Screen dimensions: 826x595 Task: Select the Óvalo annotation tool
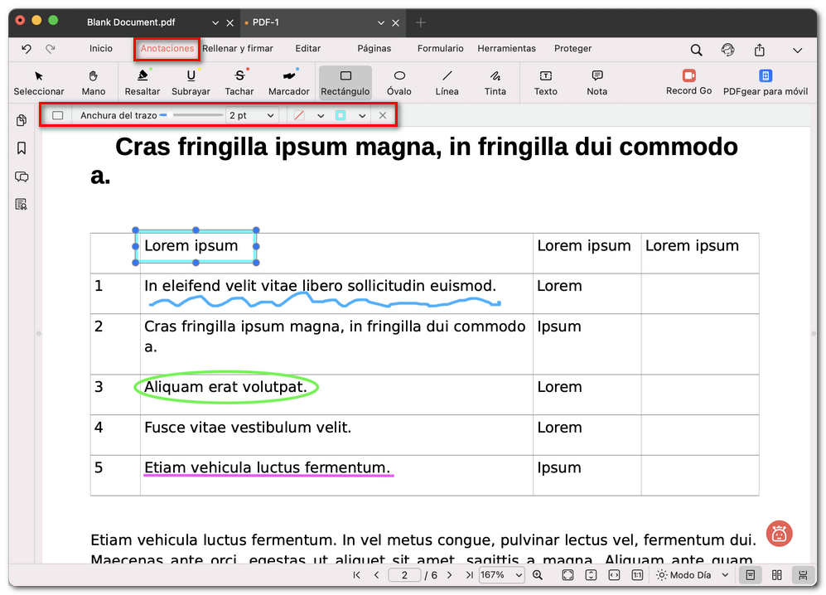[399, 83]
